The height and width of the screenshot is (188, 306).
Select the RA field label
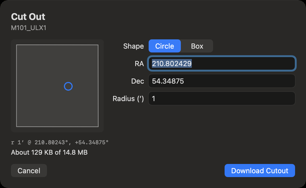[139, 63]
